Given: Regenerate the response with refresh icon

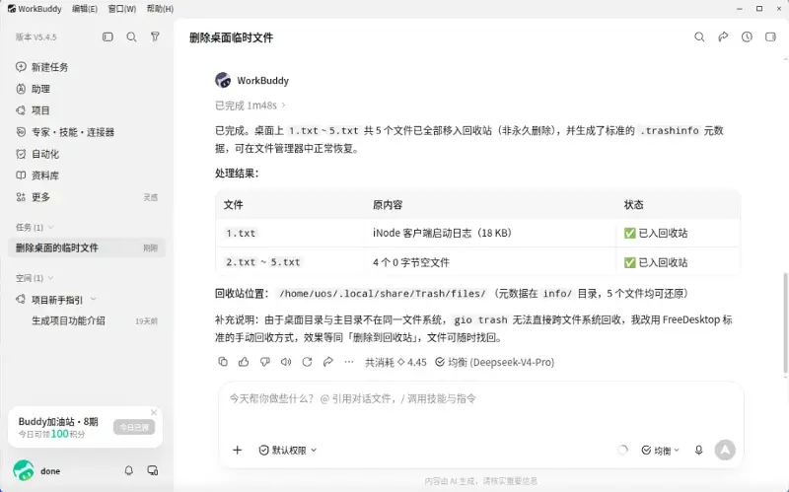Looking at the screenshot, I should (307, 362).
